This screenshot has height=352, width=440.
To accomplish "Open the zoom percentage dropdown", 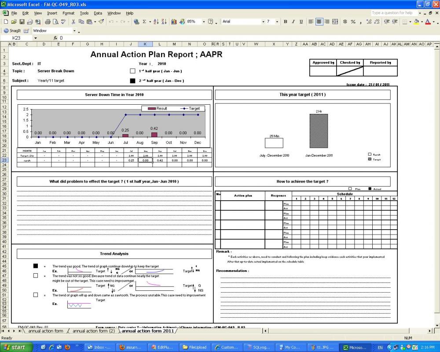I will (204, 22).
